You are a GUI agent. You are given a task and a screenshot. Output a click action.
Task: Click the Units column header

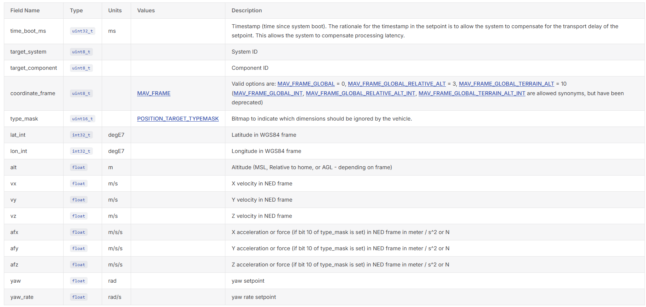(x=115, y=11)
